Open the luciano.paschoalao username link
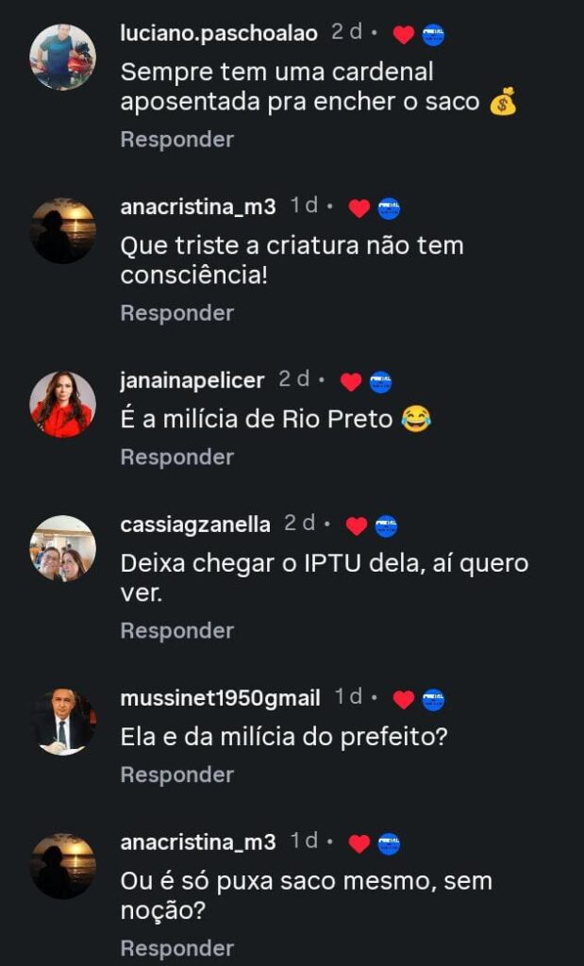The image size is (584, 966). coord(220,33)
